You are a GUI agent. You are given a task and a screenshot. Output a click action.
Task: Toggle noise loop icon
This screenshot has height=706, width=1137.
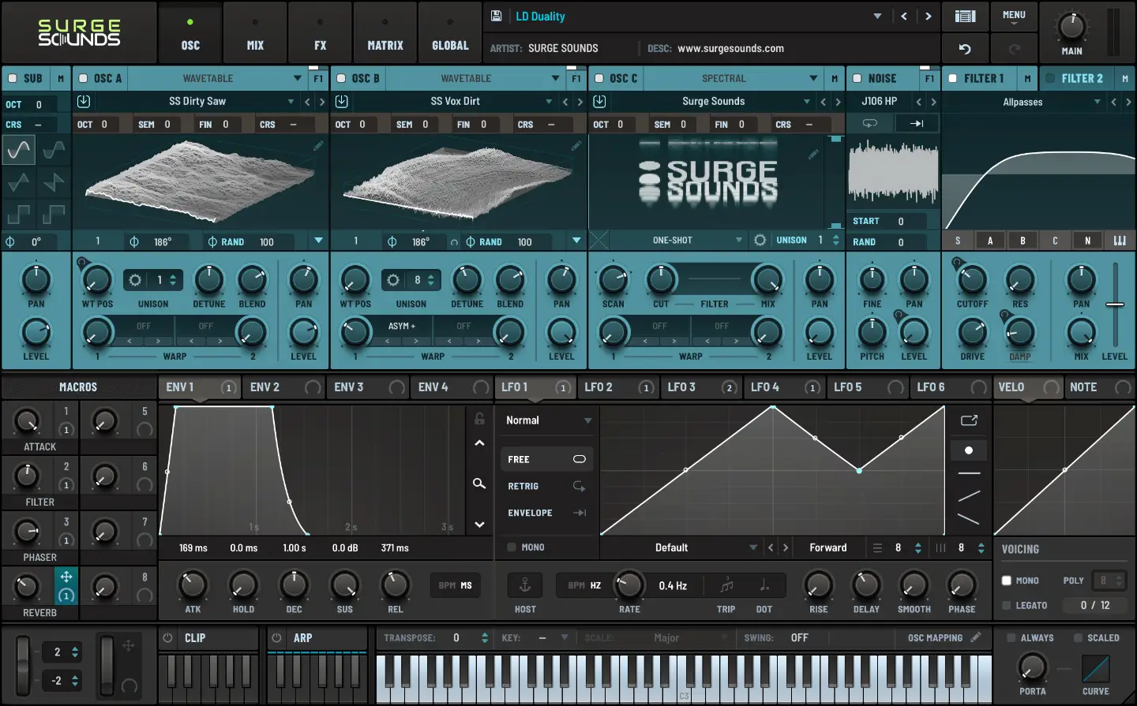[870, 124]
